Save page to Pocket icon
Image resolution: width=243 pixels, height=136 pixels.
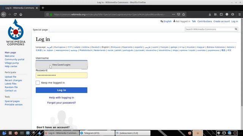click(x=178, y=14)
